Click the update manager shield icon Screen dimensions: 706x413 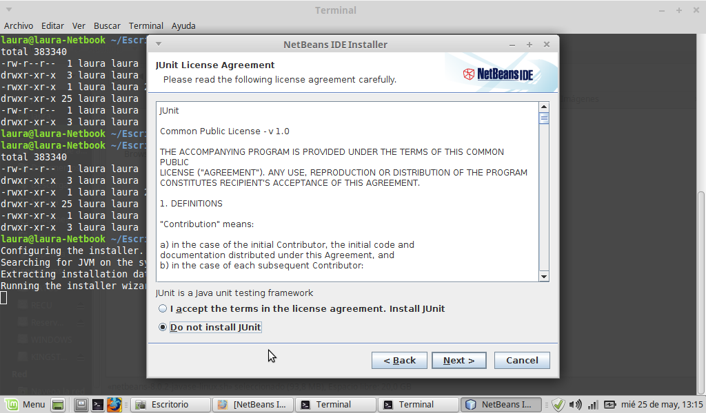pos(558,405)
